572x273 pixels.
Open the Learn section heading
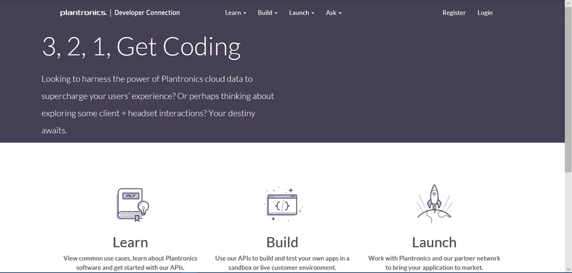coord(130,242)
